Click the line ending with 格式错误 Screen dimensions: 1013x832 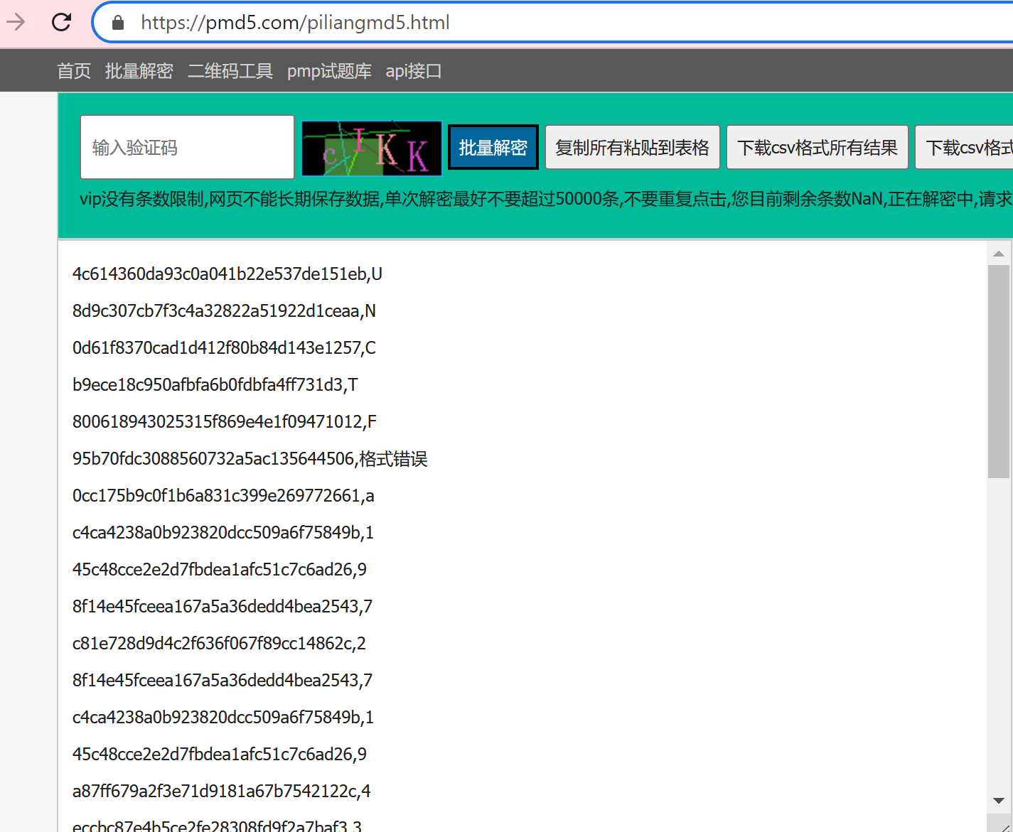[250, 459]
